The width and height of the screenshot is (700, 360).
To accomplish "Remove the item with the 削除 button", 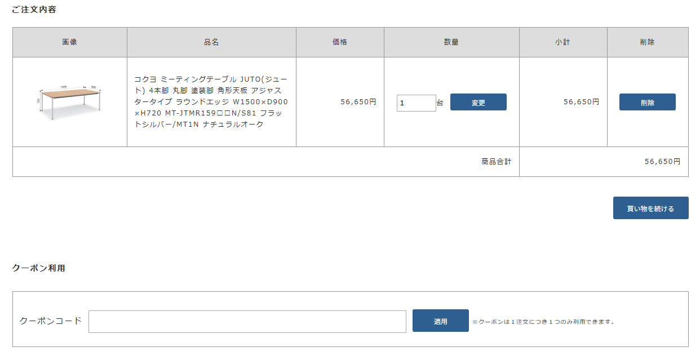I will (x=647, y=103).
